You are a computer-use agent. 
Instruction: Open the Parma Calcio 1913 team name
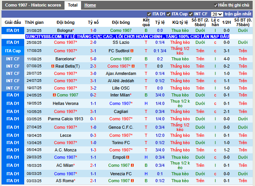pyautogui.click(x=66, y=119)
